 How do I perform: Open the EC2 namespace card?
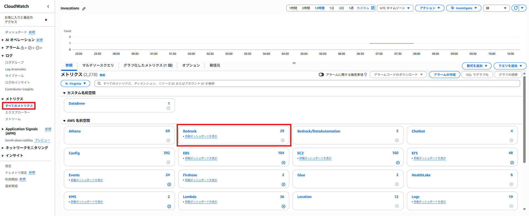click(x=348, y=157)
